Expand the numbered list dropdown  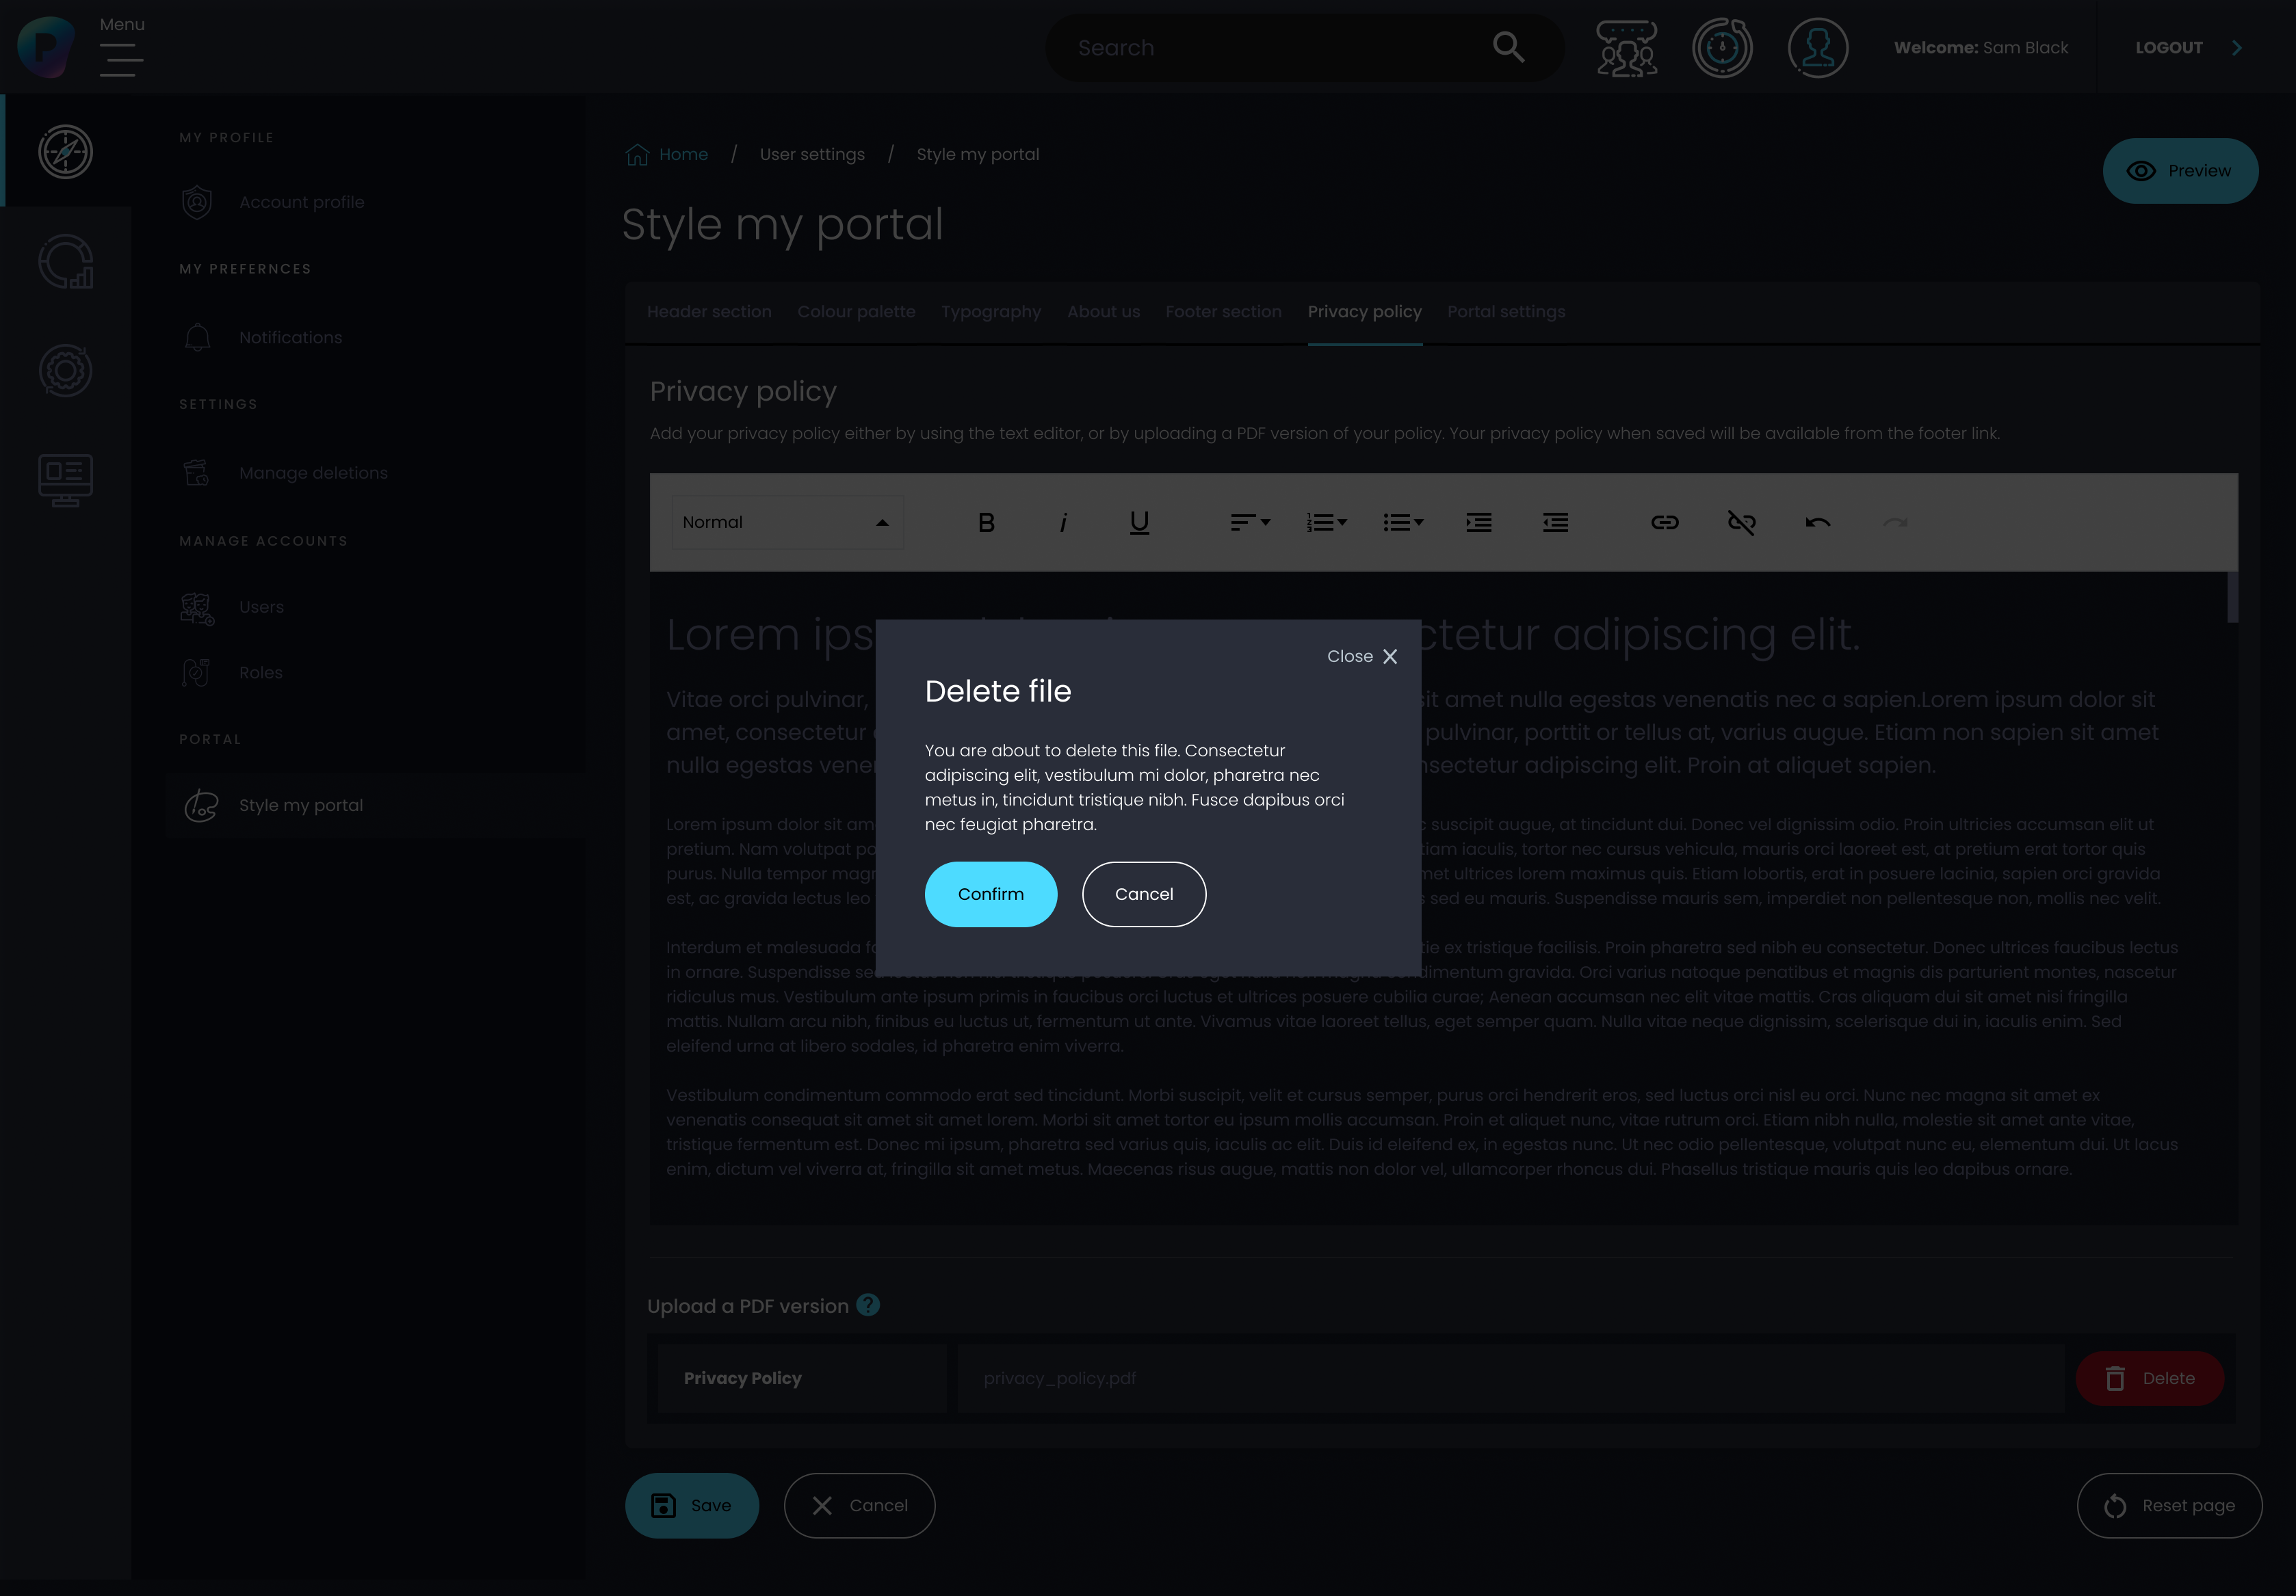(1326, 522)
